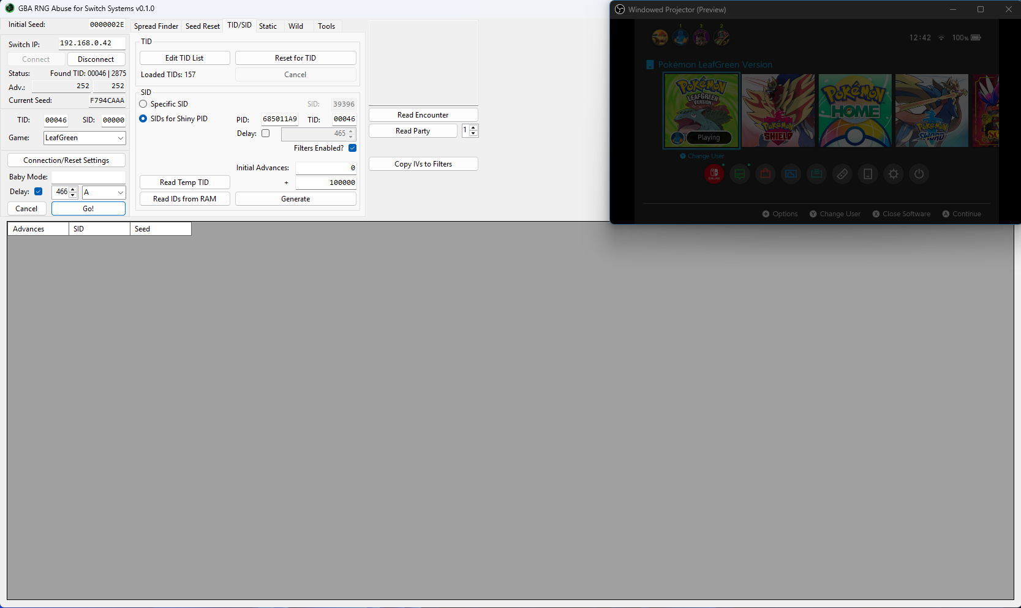Switch to the Spread Finder tab
The image size is (1021, 608).
tap(156, 26)
